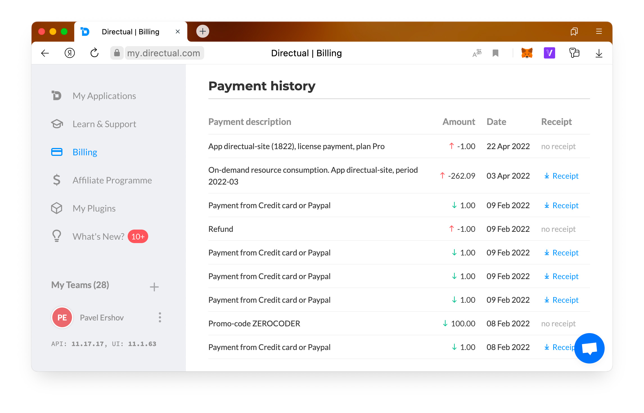Open the Affiliate Programme section
644x413 pixels.
(112, 180)
